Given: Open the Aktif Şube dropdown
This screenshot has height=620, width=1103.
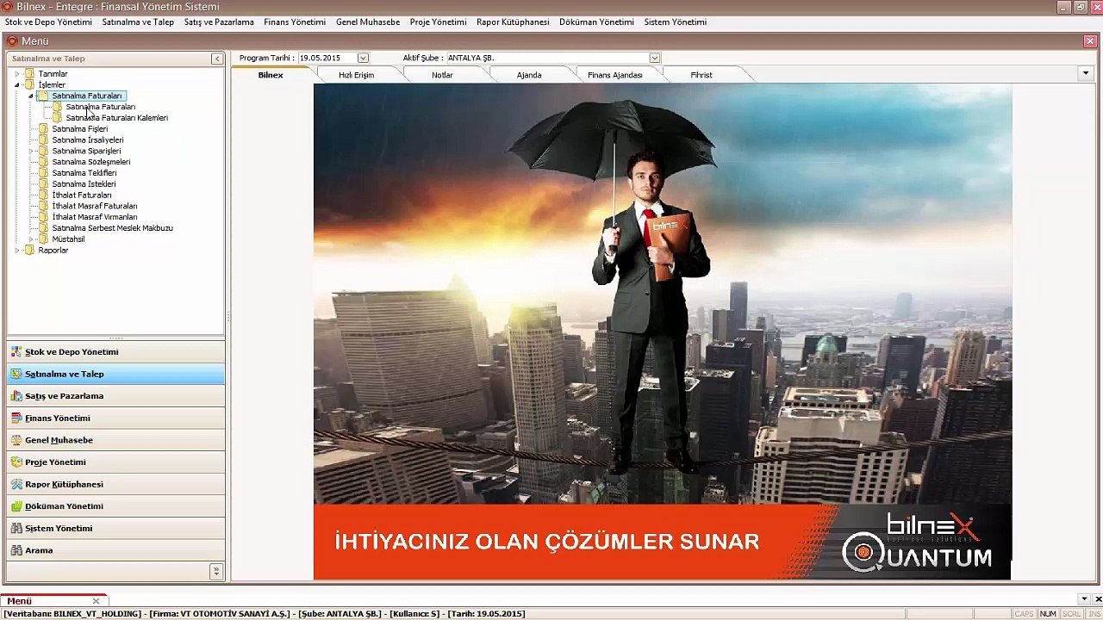Looking at the screenshot, I should pos(655,58).
